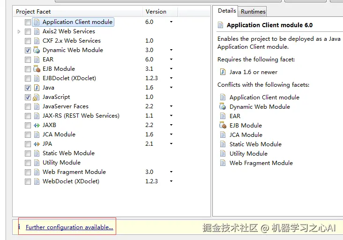The width and height of the screenshot is (343, 240).
Task: Open the Web Fragment Module version dropdown
Action: point(171,172)
